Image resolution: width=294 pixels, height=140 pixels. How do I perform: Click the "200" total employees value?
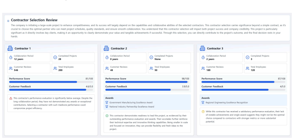coord(60,70)
